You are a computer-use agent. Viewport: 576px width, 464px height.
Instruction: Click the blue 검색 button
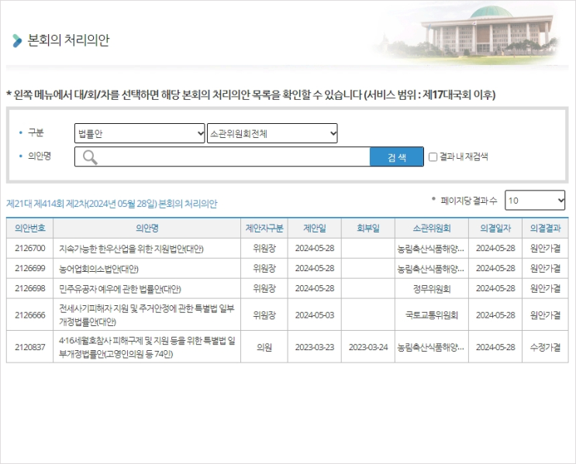tap(397, 157)
